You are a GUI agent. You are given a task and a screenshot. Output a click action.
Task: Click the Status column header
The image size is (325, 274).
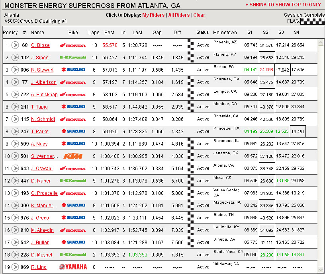click(x=202, y=32)
